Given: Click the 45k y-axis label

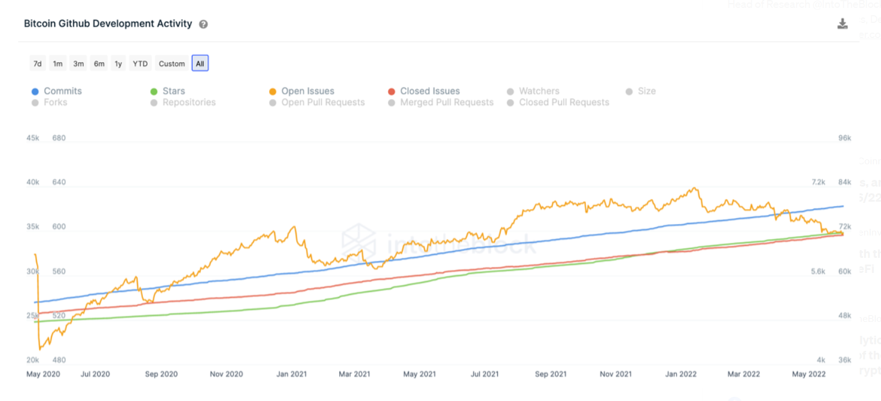Looking at the screenshot, I should 33,138.
